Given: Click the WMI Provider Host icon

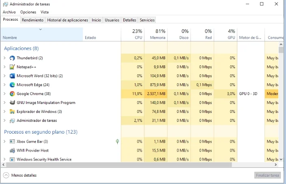Looking at the screenshot, I should (12, 150).
